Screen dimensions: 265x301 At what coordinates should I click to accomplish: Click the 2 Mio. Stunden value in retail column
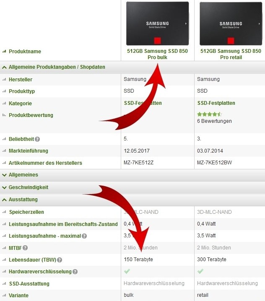pyautogui.click(x=214, y=248)
